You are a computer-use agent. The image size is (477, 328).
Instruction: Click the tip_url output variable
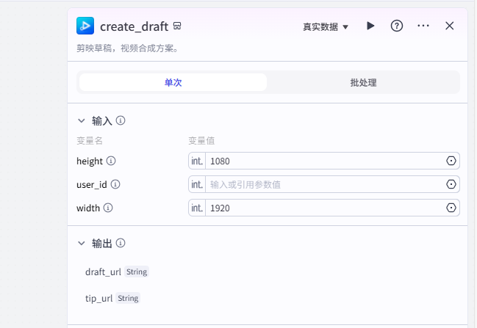coord(99,298)
